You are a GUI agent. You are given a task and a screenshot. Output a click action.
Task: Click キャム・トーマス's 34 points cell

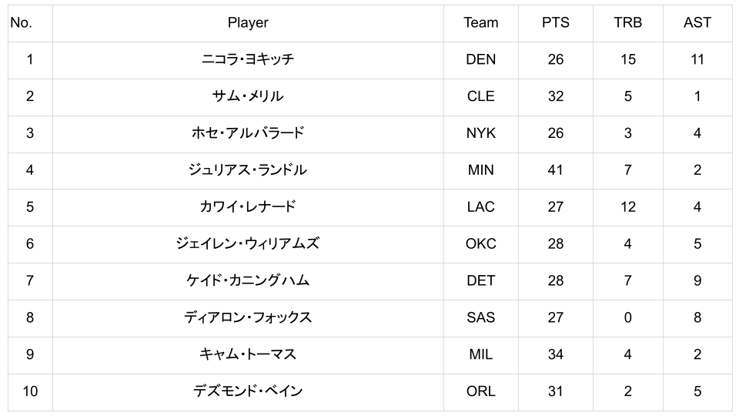point(555,354)
